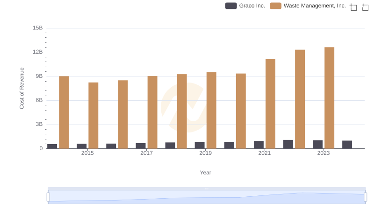Click the Waste Management bar for 2017
The image size is (374, 215).
[x=152, y=112]
